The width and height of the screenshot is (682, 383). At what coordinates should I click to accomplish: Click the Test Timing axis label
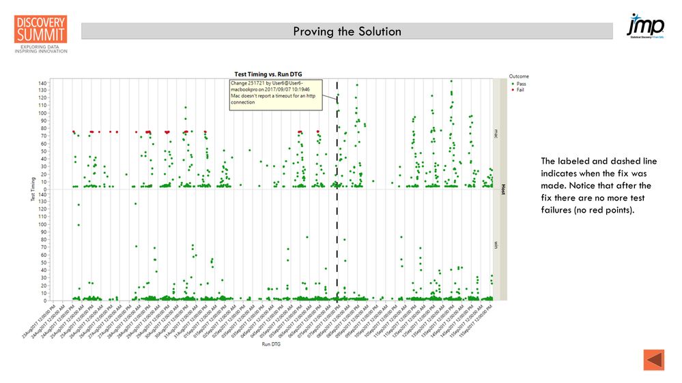[x=33, y=189]
